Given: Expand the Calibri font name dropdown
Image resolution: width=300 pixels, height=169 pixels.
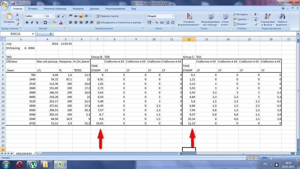Looking at the screenshot, I should 44,16.
